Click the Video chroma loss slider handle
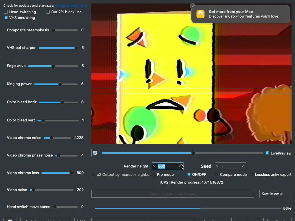 click(x=71, y=173)
